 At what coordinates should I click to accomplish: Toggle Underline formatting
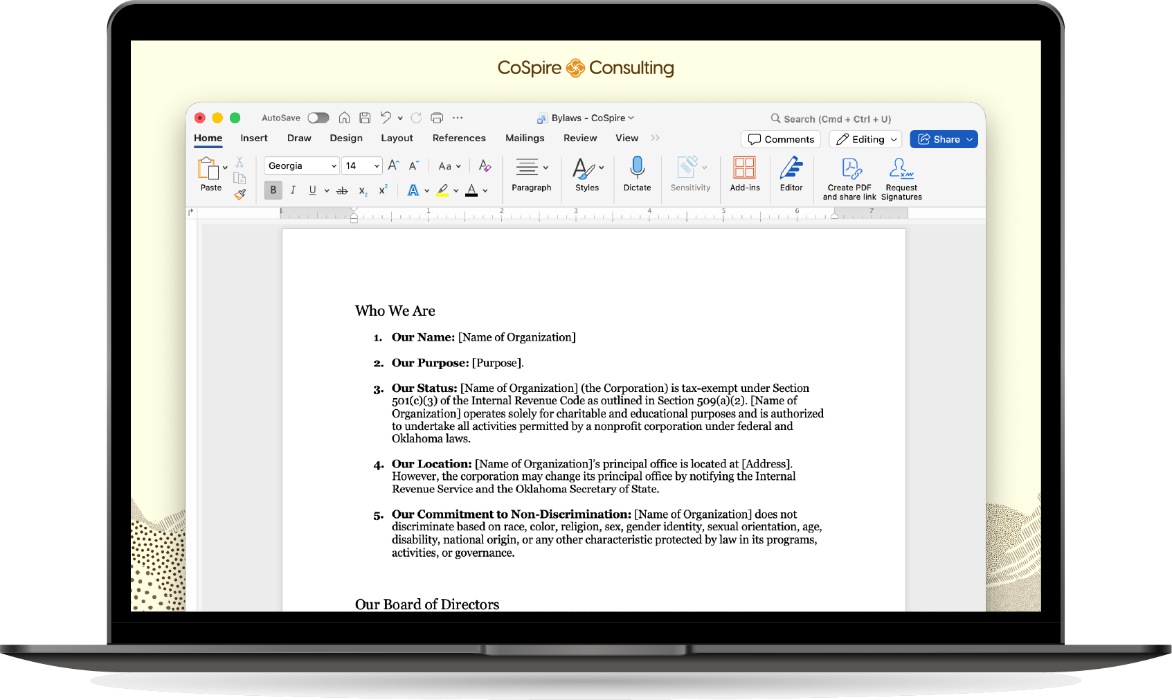coord(313,190)
